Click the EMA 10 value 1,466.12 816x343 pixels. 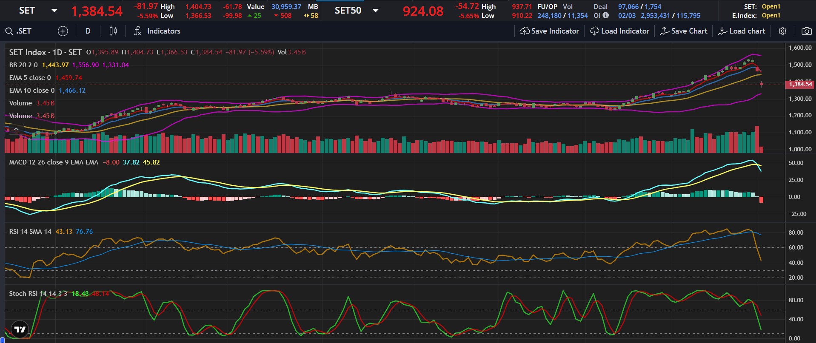pos(72,91)
